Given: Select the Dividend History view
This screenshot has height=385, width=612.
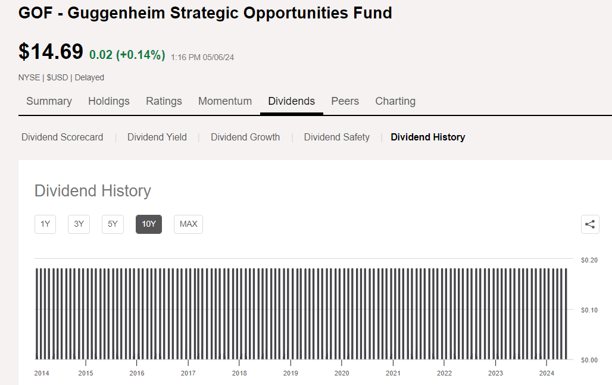Looking at the screenshot, I should point(427,137).
